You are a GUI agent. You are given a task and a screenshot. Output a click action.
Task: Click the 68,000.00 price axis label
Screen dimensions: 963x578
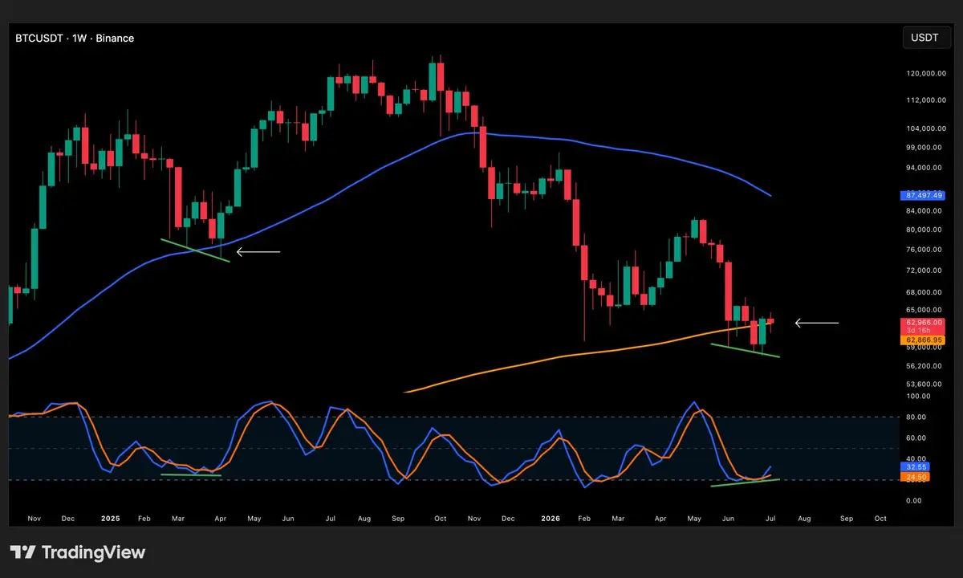coord(925,292)
